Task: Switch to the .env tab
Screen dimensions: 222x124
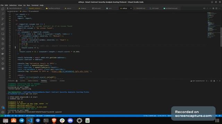Action: coord(109,8)
